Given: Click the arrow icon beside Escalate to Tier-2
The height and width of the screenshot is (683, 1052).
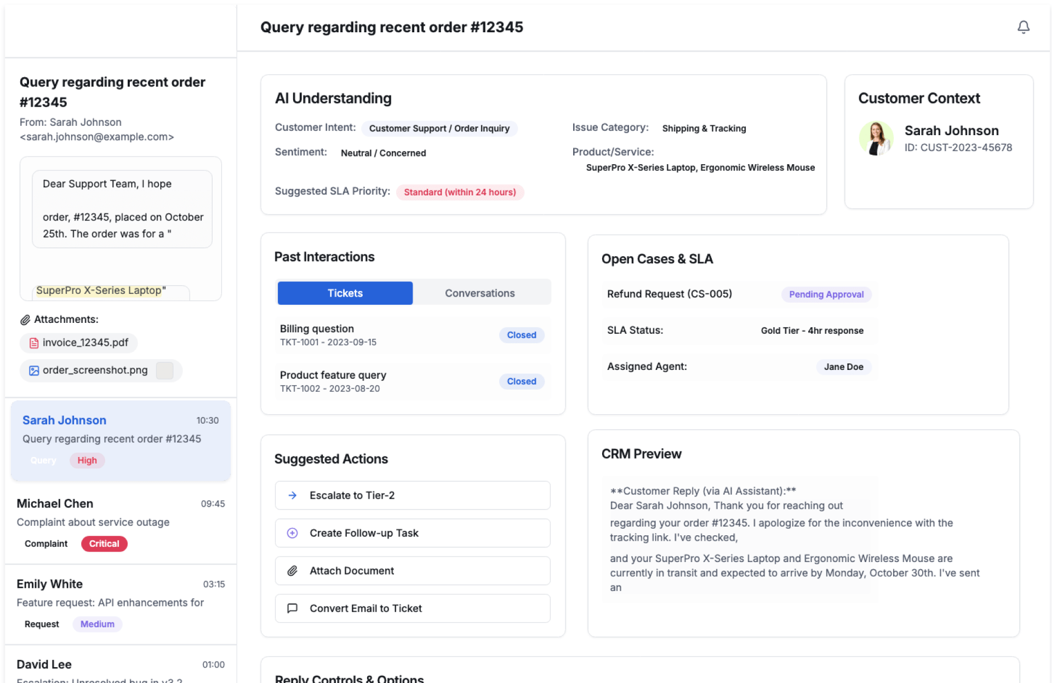Looking at the screenshot, I should [x=293, y=495].
